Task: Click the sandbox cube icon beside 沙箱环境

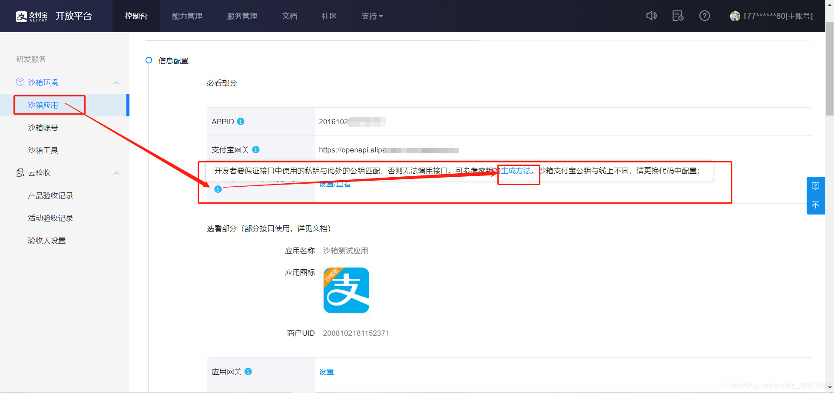Action: pos(20,82)
